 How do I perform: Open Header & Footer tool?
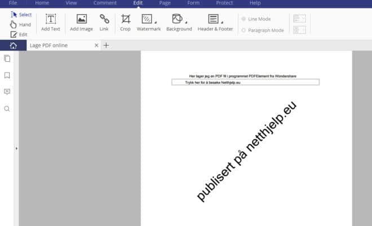(215, 22)
